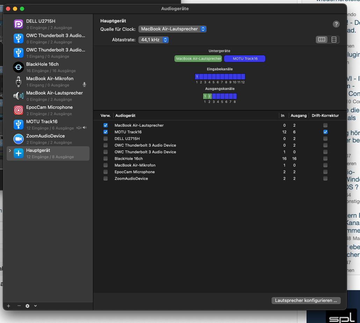
Task: Remove selected device with minus button
Action: click(x=19, y=306)
